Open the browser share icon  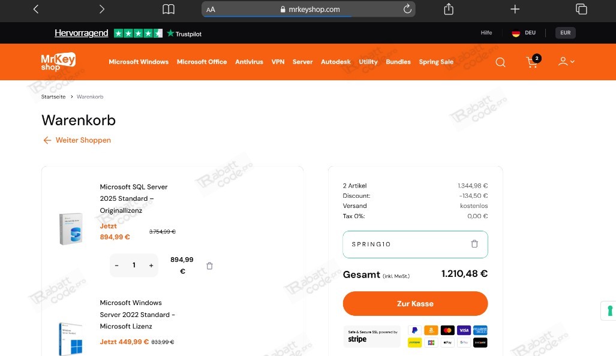point(447,9)
